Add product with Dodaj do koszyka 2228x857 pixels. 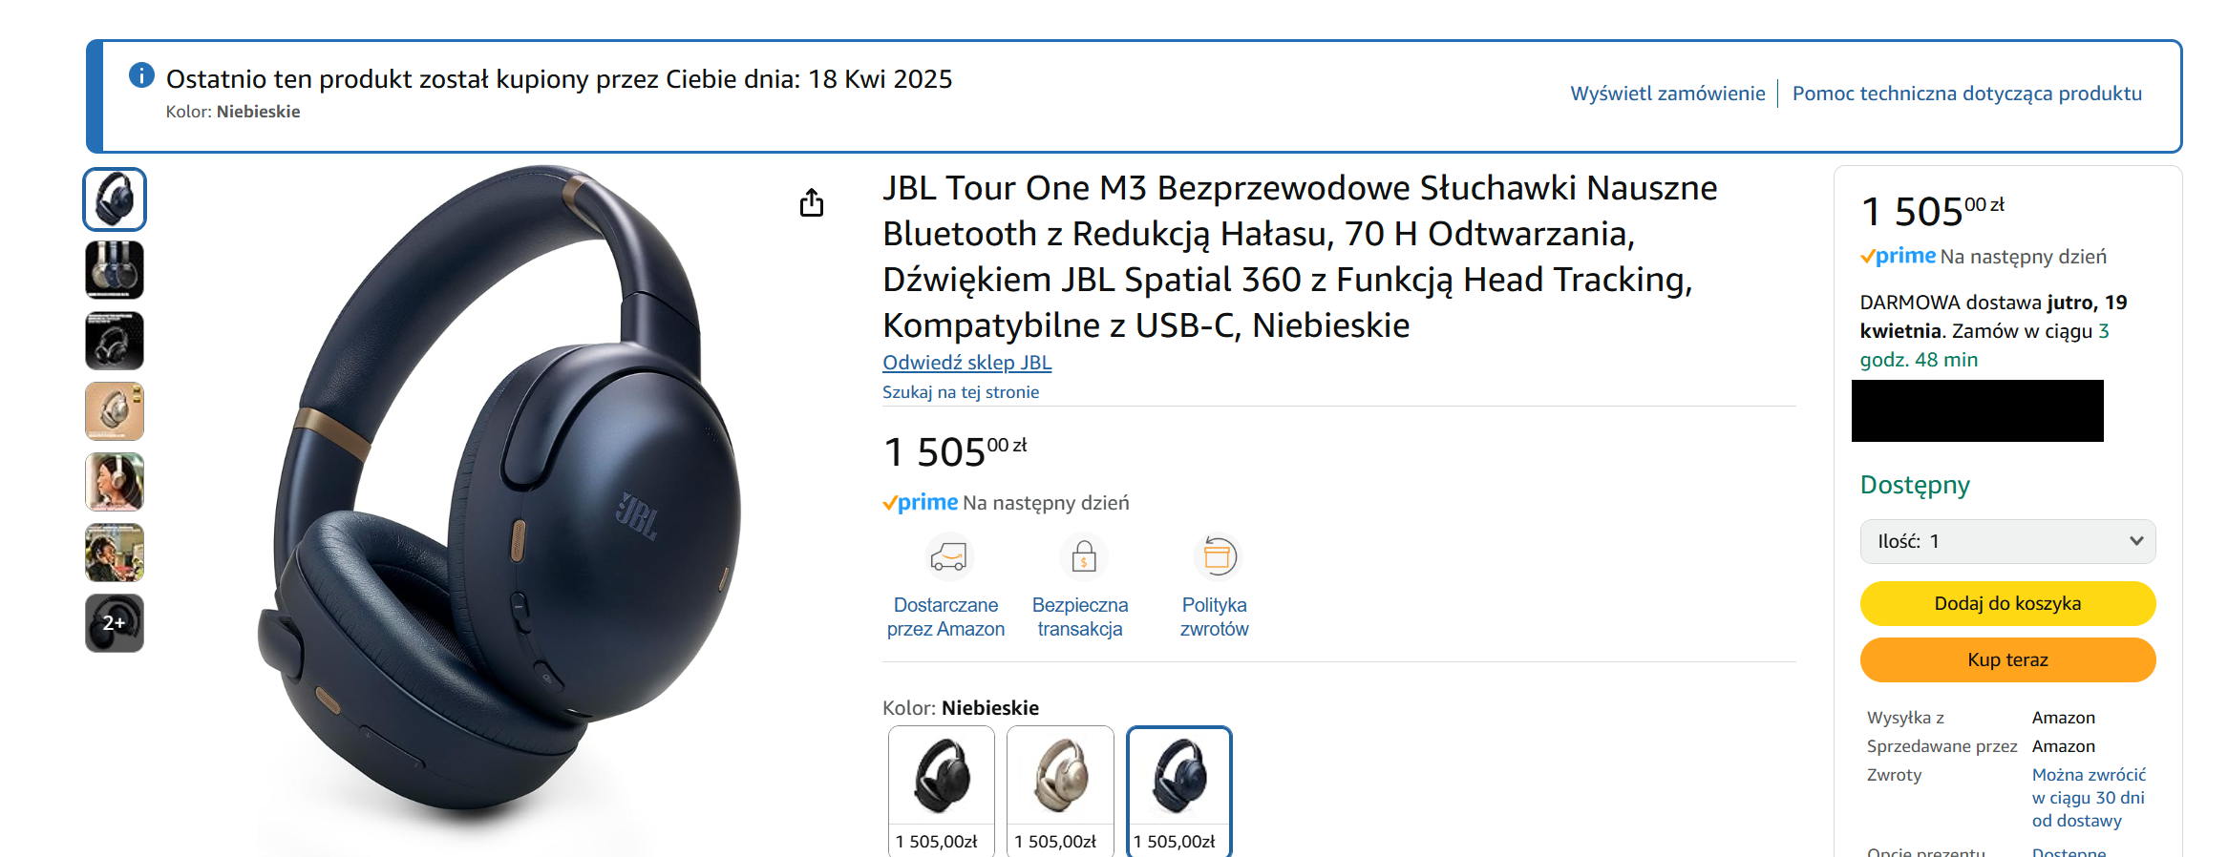pyautogui.click(x=2007, y=603)
